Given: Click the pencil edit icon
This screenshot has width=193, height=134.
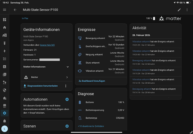Looking at the screenshot, I should pos(179,10).
